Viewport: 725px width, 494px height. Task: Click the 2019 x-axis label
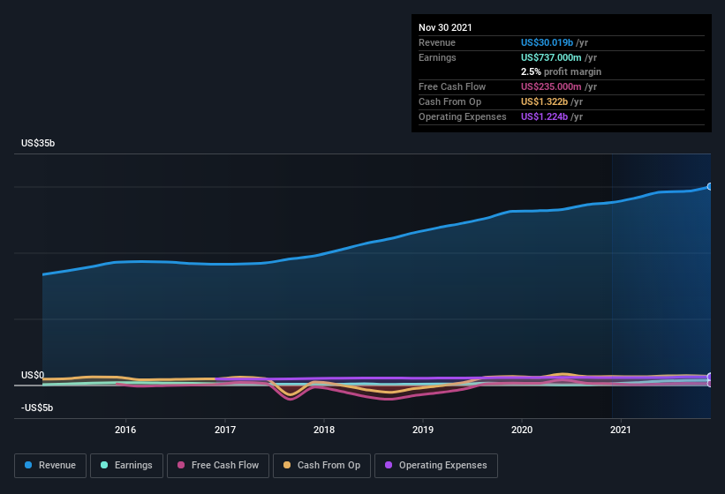click(423, 430)
